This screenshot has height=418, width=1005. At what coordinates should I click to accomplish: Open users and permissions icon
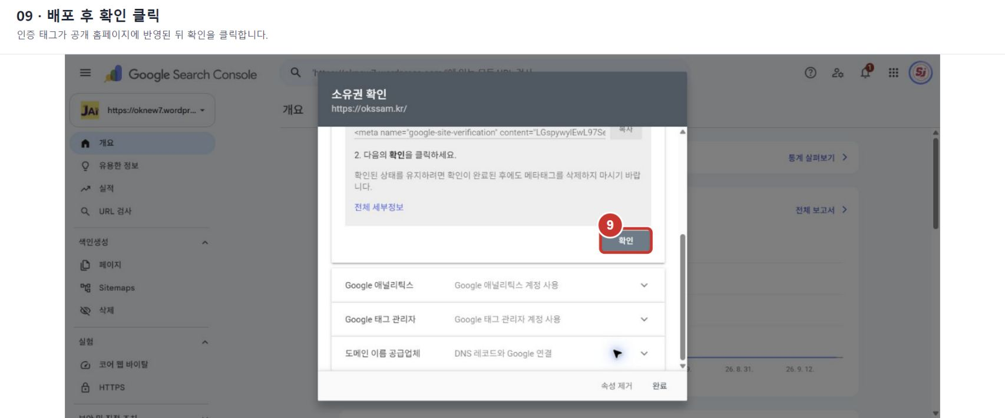point(838,72)
